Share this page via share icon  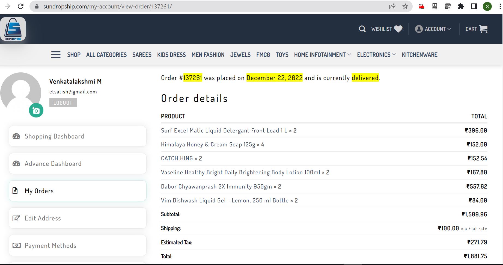point(392,6)
